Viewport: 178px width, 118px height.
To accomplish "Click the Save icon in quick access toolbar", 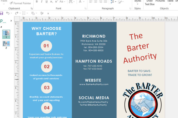I will pyautogui.click(x=1, y=13).
